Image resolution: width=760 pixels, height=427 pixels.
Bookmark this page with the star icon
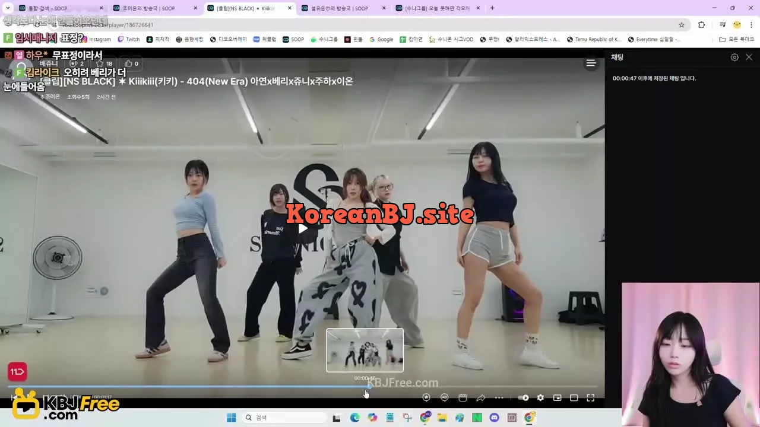pos(682,25)
